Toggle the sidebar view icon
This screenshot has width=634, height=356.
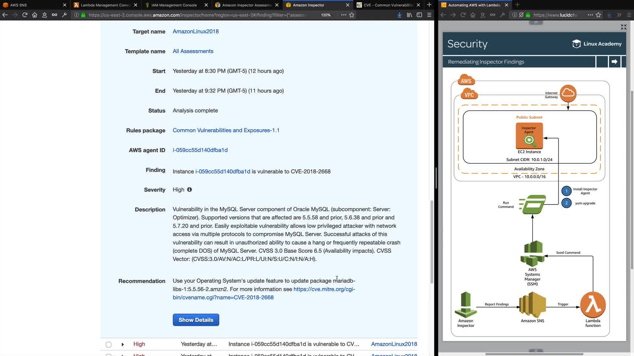[419, 15]
